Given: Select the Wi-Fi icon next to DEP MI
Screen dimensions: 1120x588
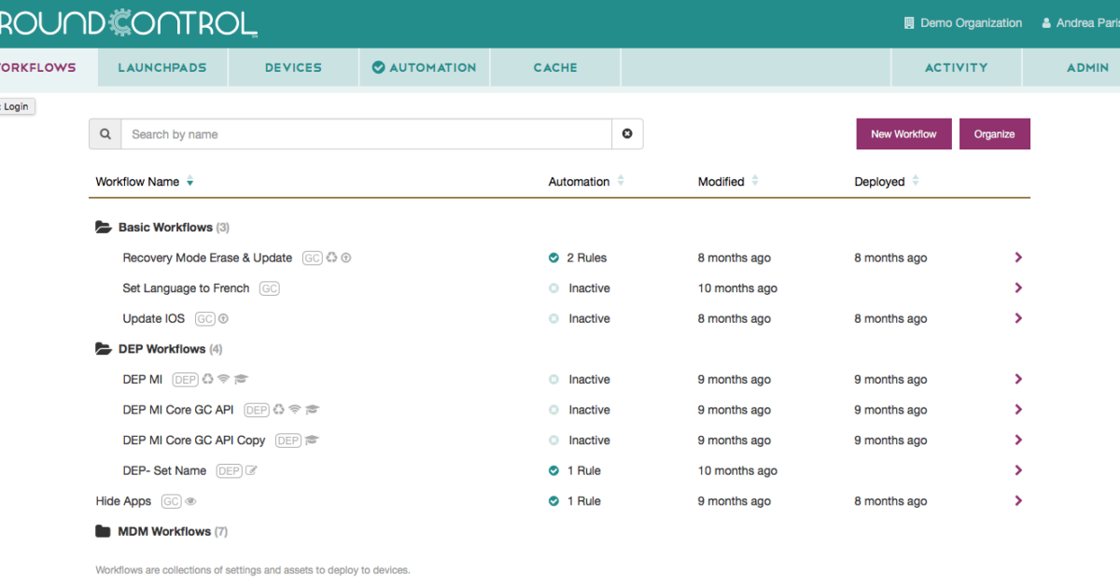Looking at the screenshot, I should click(x=222, y=379).
